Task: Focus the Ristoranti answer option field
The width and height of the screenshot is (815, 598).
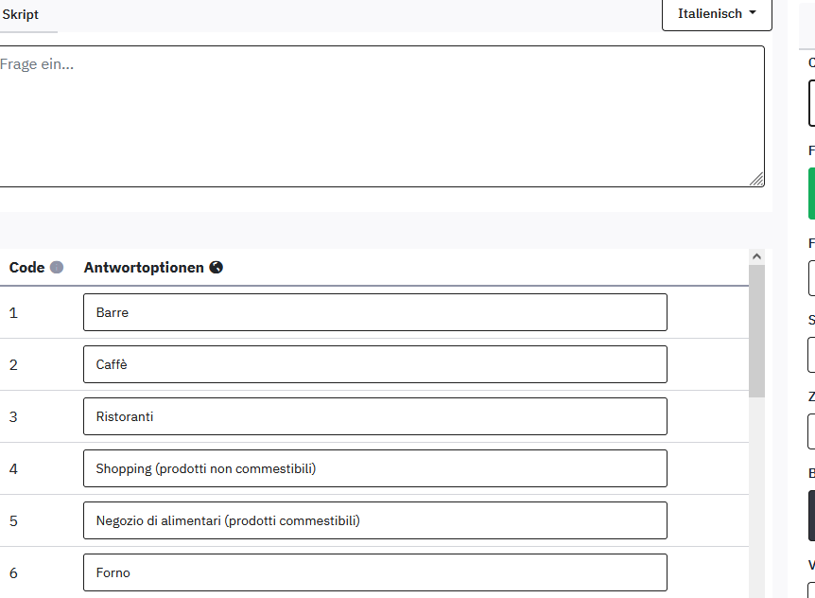Action: 374,416
